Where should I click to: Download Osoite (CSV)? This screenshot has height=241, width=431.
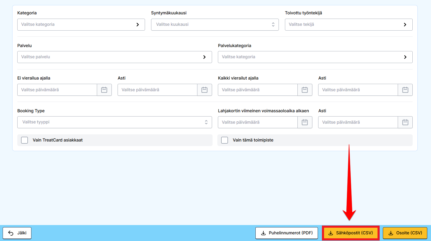(x=405, y=233)
